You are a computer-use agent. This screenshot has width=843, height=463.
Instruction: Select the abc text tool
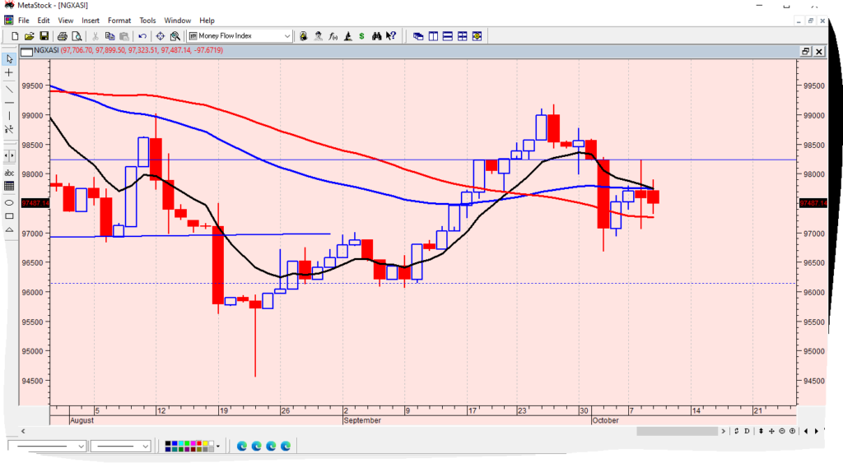click(9, 174)
